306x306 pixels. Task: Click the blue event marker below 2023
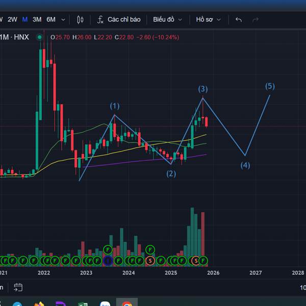pyautogui.click(x=108, y=261)
